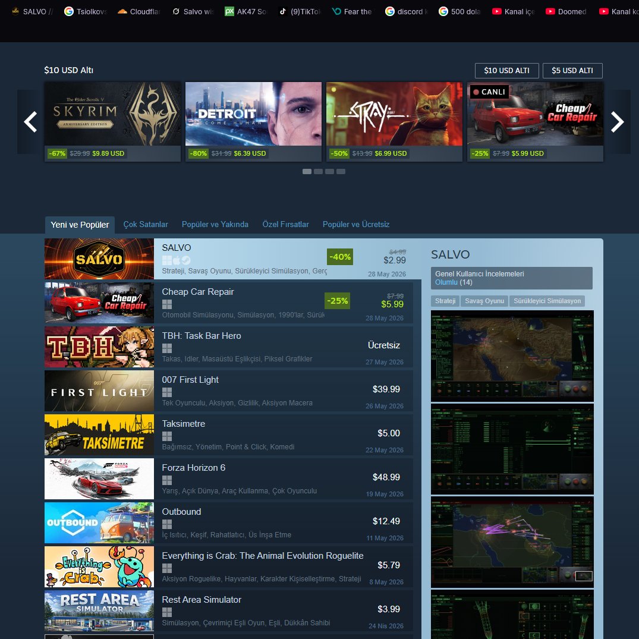This screenshot has width=639, height=639.
Task: Select the first carousel page dot
Action: pos(307,172)
